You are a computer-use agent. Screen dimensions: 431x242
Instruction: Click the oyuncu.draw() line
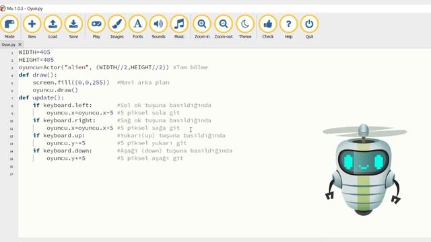(x=55, y=90)
